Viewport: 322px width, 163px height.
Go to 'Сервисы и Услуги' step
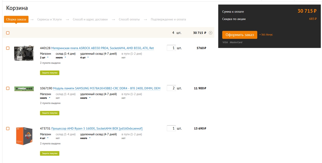[49, 19]
